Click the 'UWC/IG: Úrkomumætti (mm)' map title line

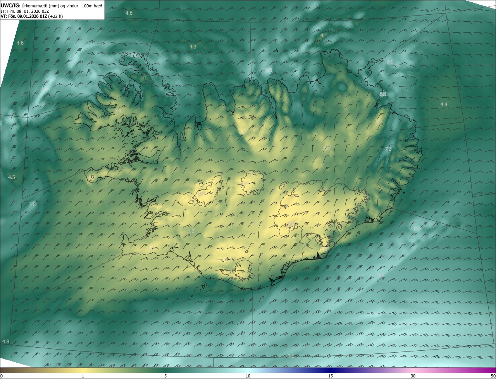click(x=52, y=5)
